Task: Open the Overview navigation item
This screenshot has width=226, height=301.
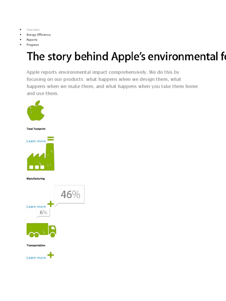Action: tap(33, 30)
